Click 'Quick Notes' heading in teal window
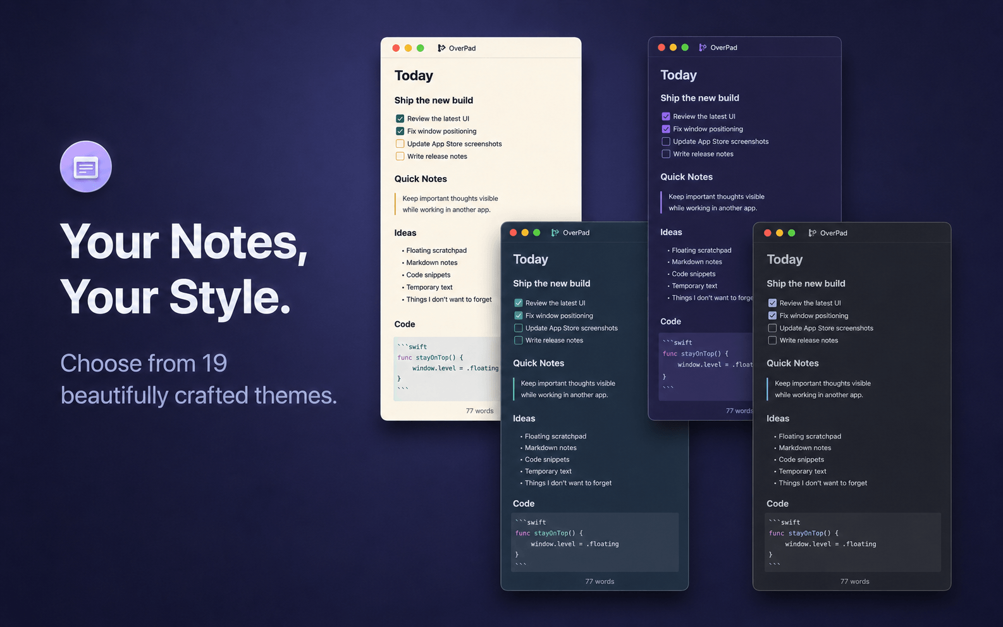 point(538,363)
